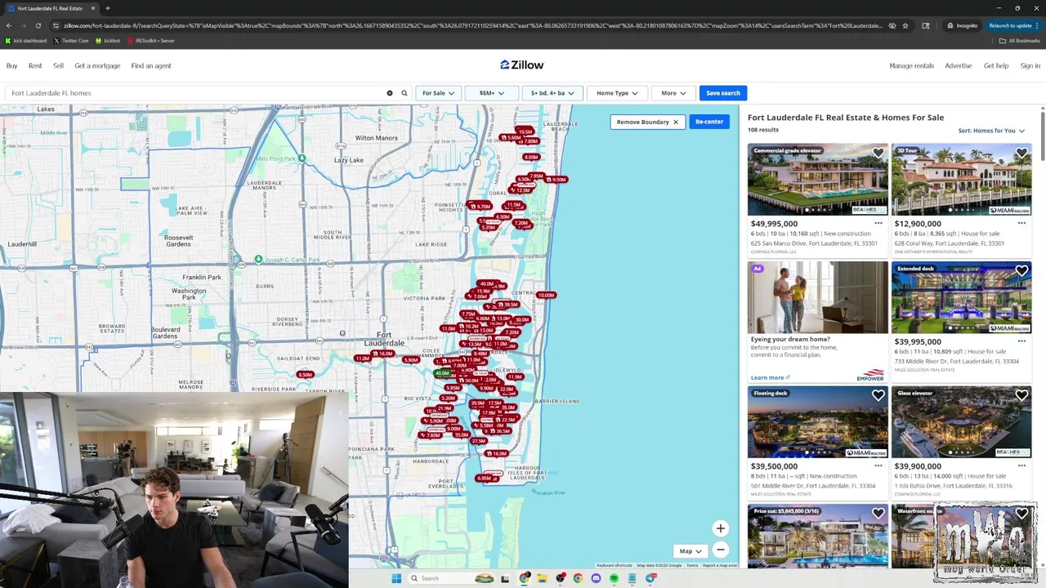Open the 628 Coral Way listing photo
1046x588 pixels.
click(961, 180)
